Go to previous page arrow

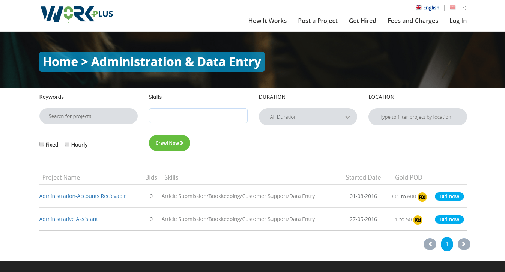pos(430,244)
